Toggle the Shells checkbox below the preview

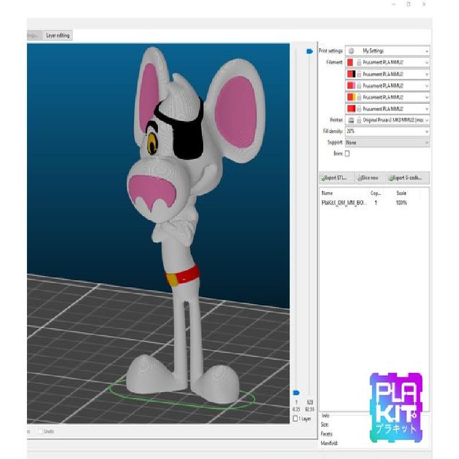41,431
